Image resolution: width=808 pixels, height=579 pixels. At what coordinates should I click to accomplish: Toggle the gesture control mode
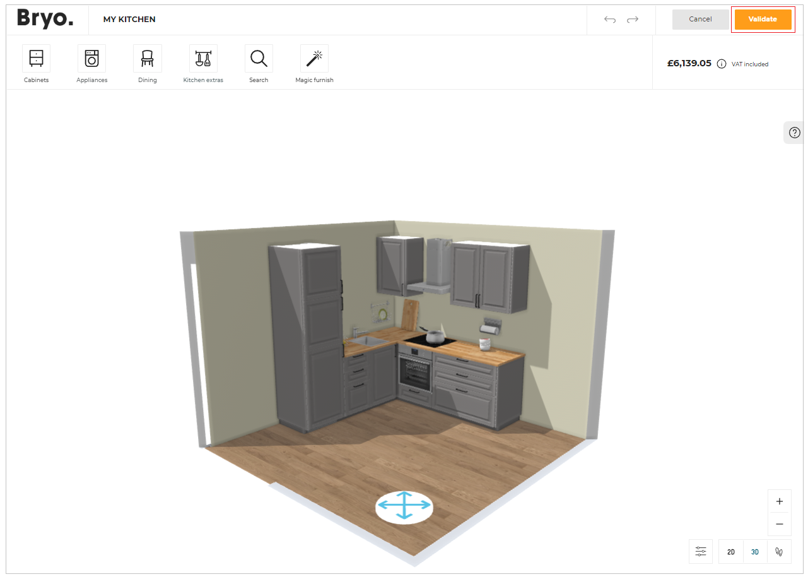[778, 551]
